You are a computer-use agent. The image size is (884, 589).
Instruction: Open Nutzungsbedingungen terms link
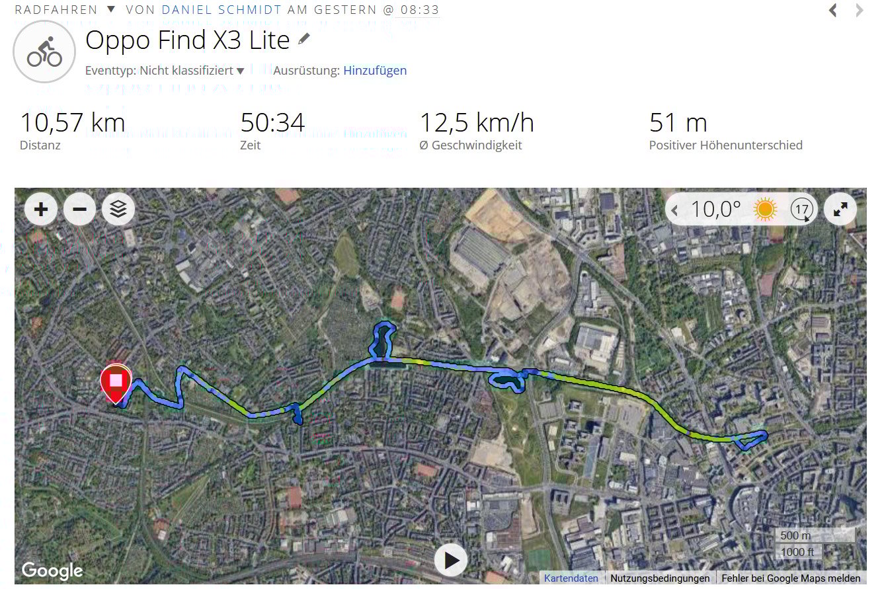point(660,578)
